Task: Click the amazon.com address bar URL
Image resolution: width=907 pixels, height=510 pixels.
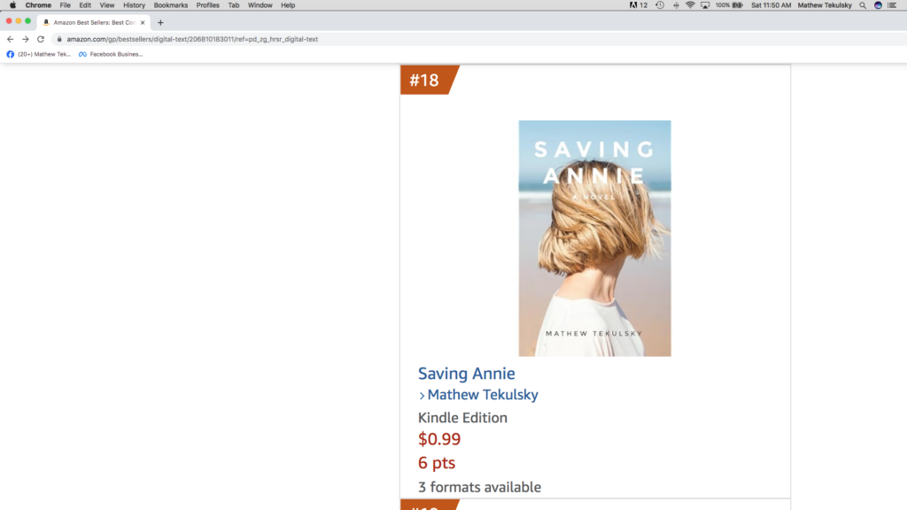Action: click(192, 39)
